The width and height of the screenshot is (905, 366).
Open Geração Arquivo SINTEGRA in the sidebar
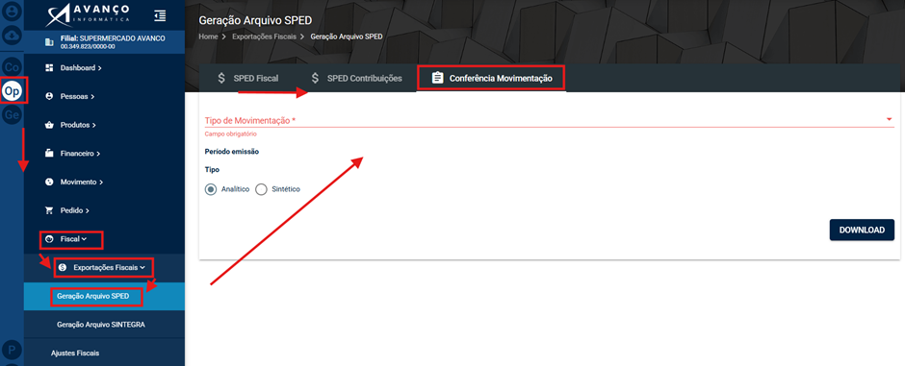101,325
